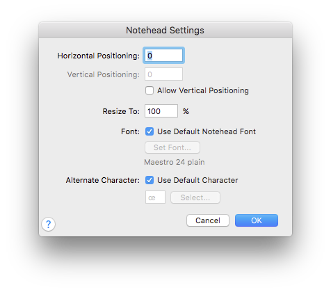Click the Notehead Settings title bar
Viewport: 331px width, 292px height.
point(165,30)
